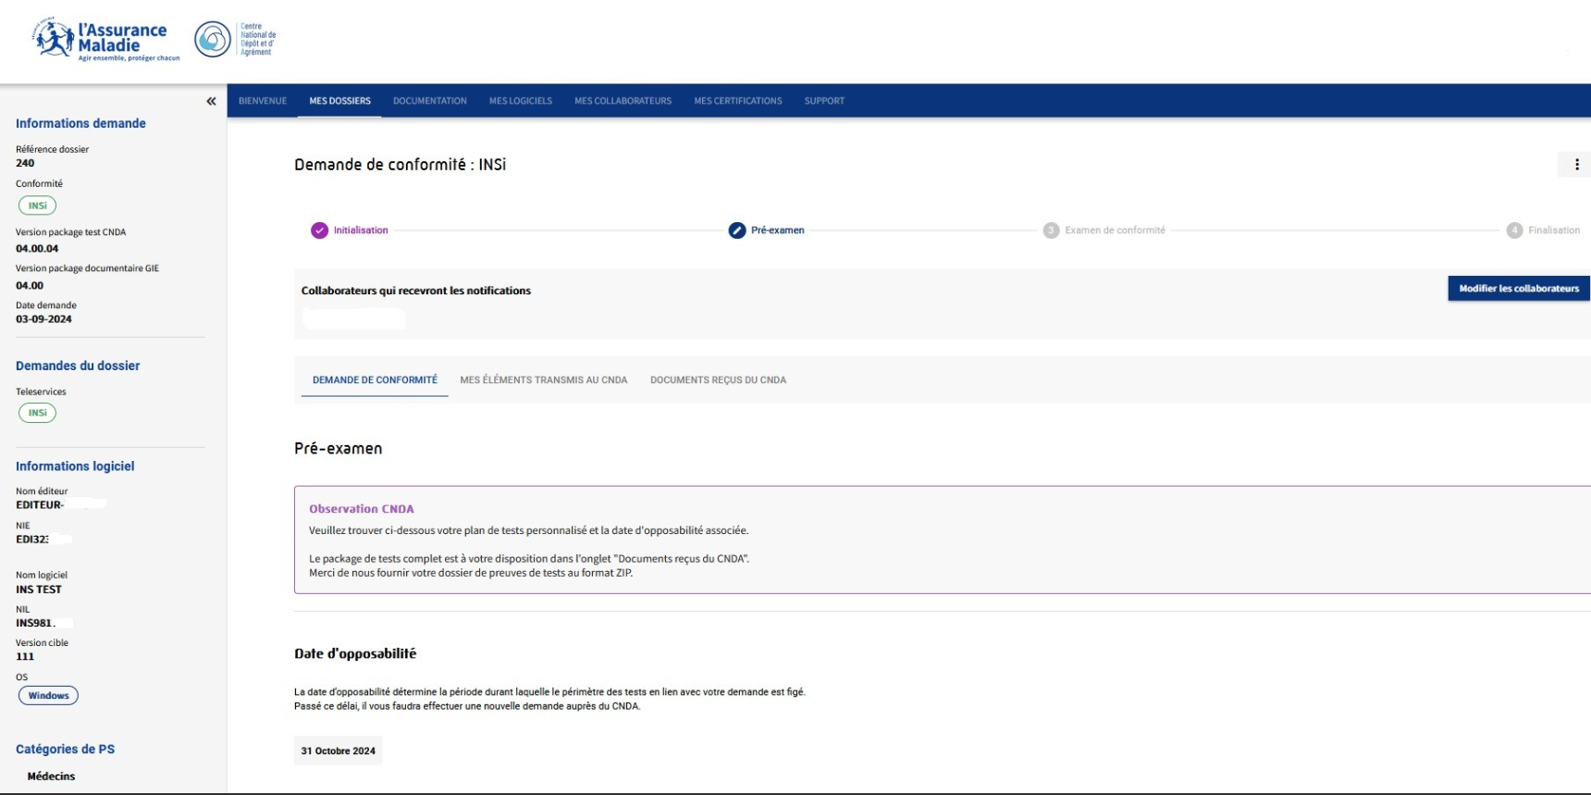Screen dimensions: 1591x795
Task: Click the Pré-examen pencil step icon
Action: pos(736,230)
